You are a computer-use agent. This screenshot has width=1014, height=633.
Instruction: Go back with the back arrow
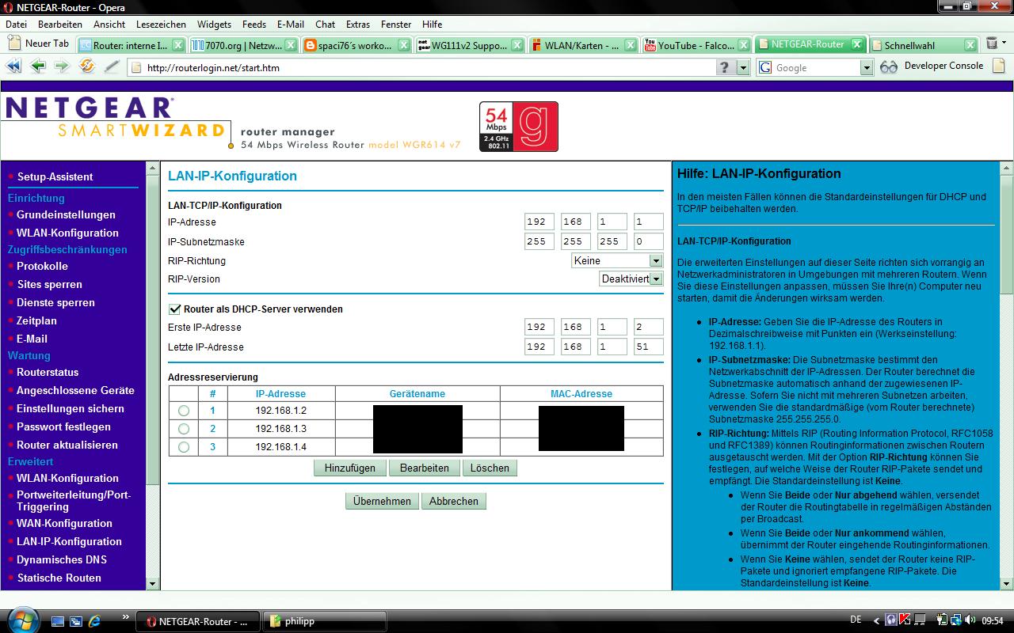coord(38,67)
